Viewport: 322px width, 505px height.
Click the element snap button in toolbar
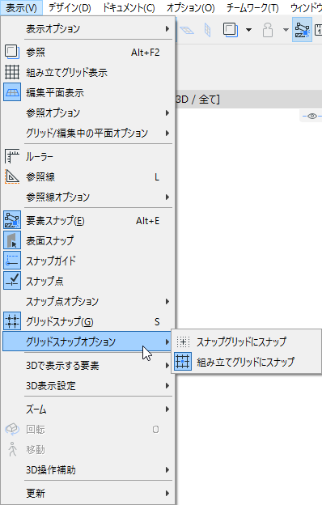click(302, 30)
